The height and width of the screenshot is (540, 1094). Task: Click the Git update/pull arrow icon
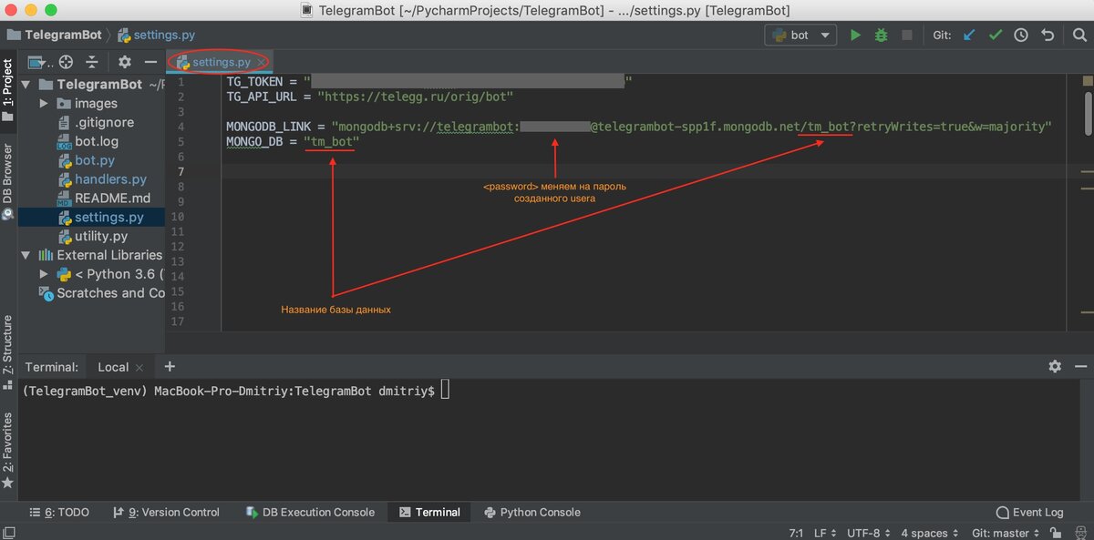coord(969,35)
